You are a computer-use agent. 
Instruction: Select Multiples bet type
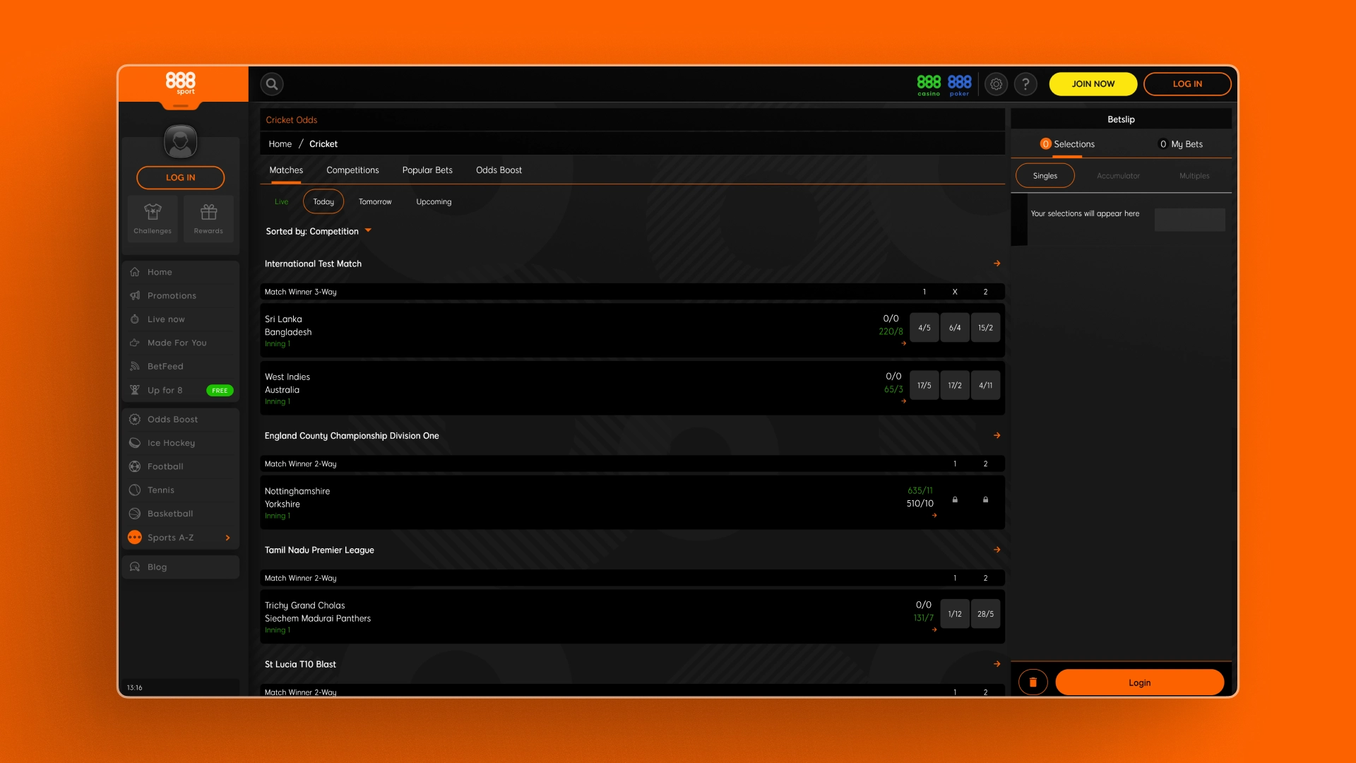click(1194, 176)
